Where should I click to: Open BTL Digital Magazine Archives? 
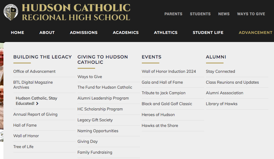pyautogui.click(x=33, y=85)
